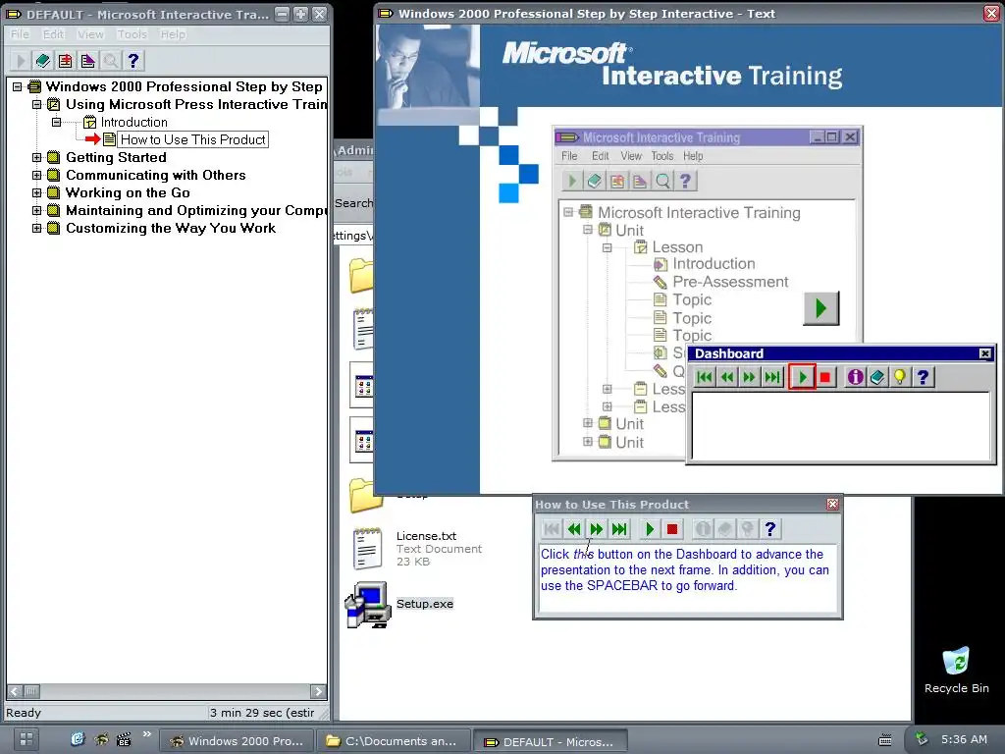Click the Setup.exe computer installer icon
1005x754 pixels.
pyautogui.click(x=369, y=605)
